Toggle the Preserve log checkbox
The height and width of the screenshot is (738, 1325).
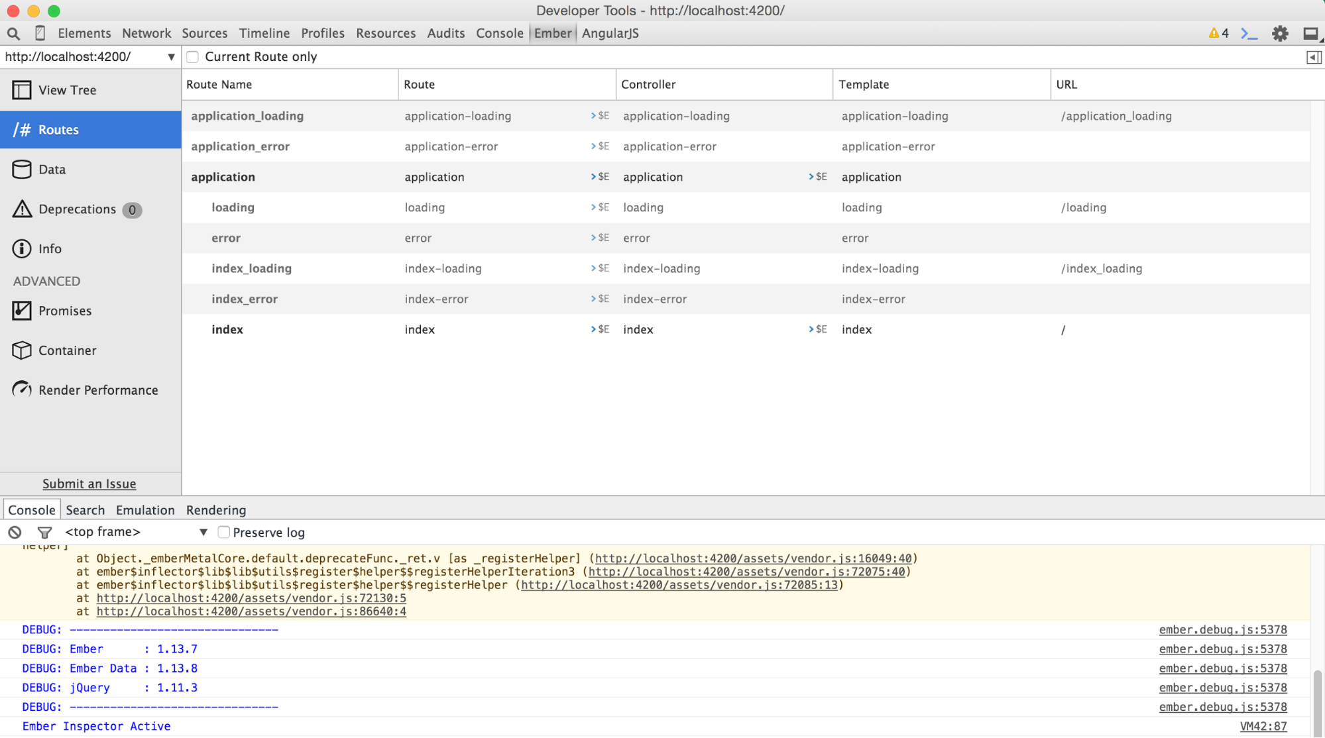[x=224, y=532]
